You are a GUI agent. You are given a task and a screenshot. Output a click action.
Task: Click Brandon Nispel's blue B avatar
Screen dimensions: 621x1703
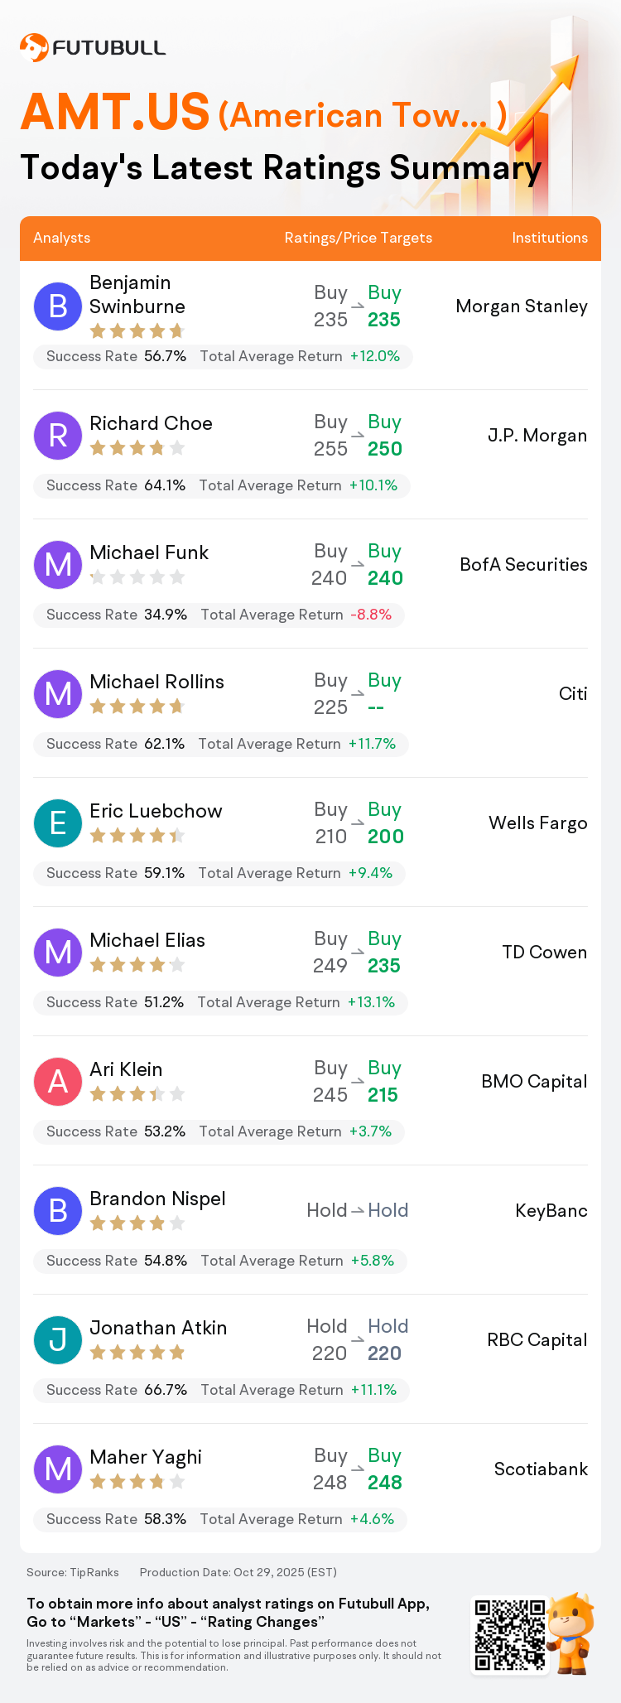pyautogui.click(x=58, y=1210)
